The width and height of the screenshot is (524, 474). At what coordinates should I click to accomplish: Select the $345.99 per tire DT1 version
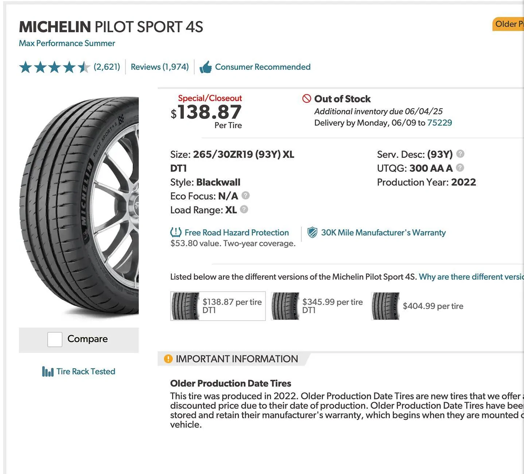(317, 306)
